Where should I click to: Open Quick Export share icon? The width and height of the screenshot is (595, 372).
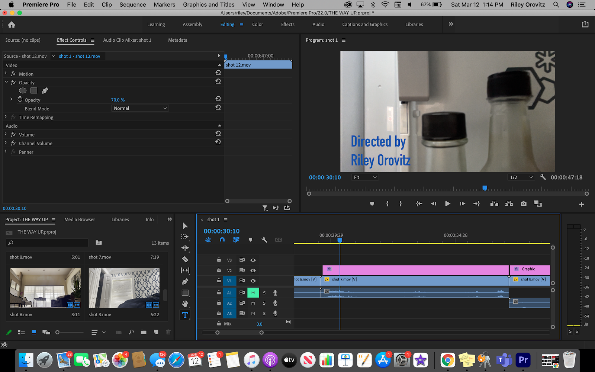[585, 24]
